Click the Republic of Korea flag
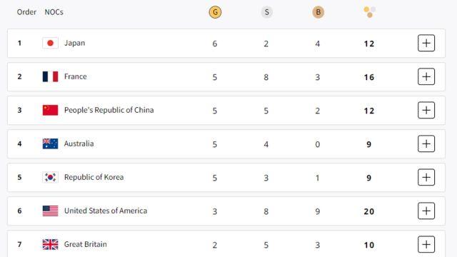Viewport: 457px width, 257px height. pyautogui.click(x=50, y=177)
